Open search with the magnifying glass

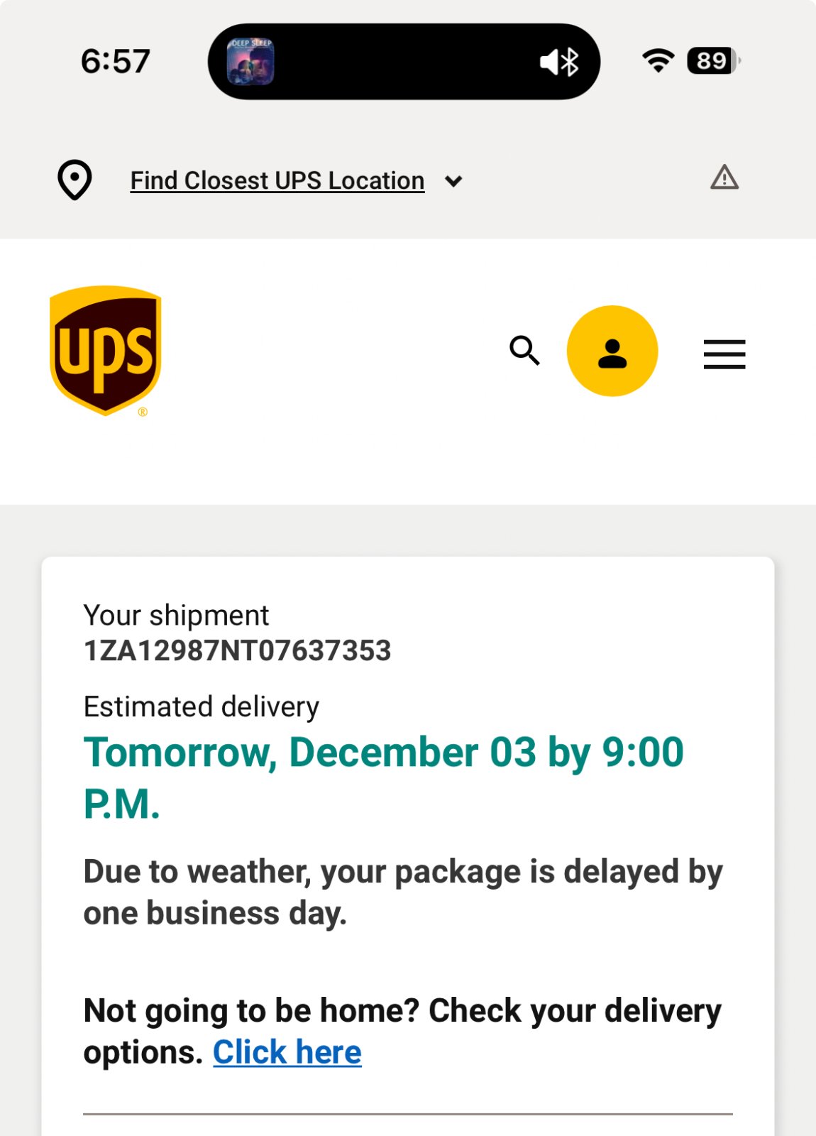click(524, 351)
